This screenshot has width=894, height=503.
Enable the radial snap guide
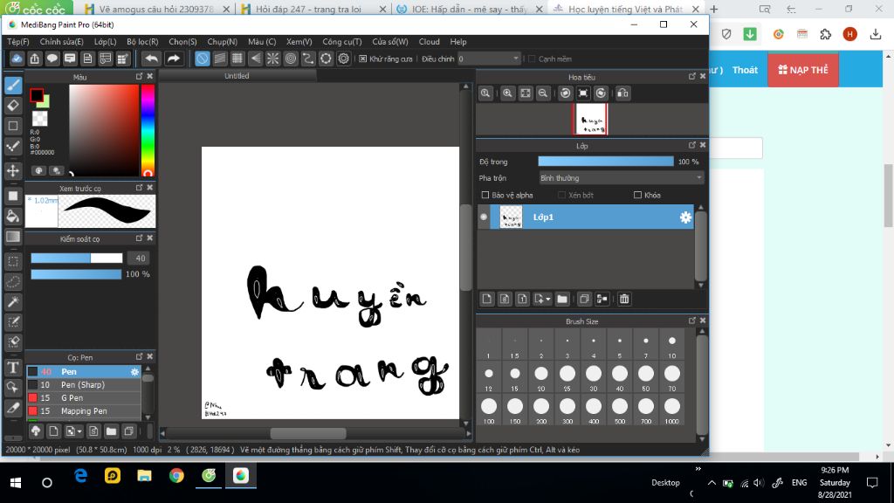(x=273, y=59)
